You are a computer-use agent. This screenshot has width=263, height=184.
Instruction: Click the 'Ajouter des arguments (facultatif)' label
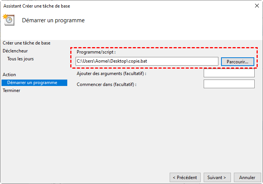[x=111, y=74]
